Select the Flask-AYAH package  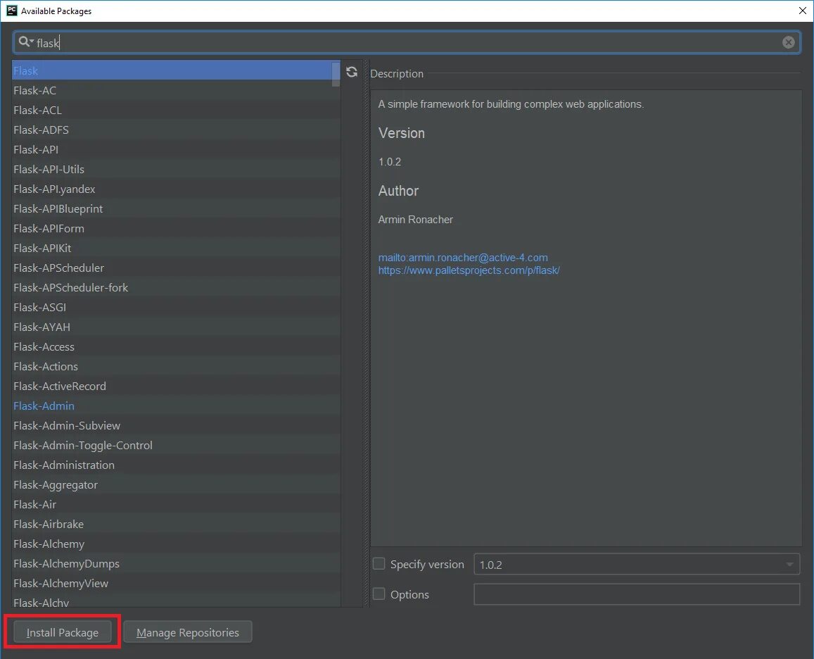click(175, 327)
